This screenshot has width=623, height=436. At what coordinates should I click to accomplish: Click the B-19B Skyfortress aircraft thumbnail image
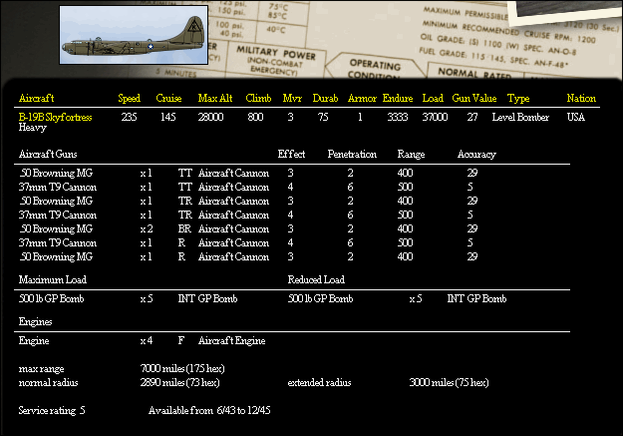tap(134, 35)
